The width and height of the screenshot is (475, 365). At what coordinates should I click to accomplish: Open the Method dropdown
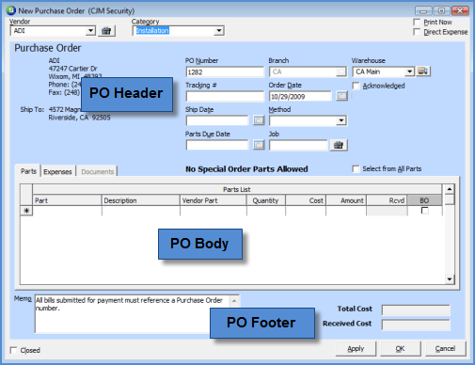tap(341, 120)
